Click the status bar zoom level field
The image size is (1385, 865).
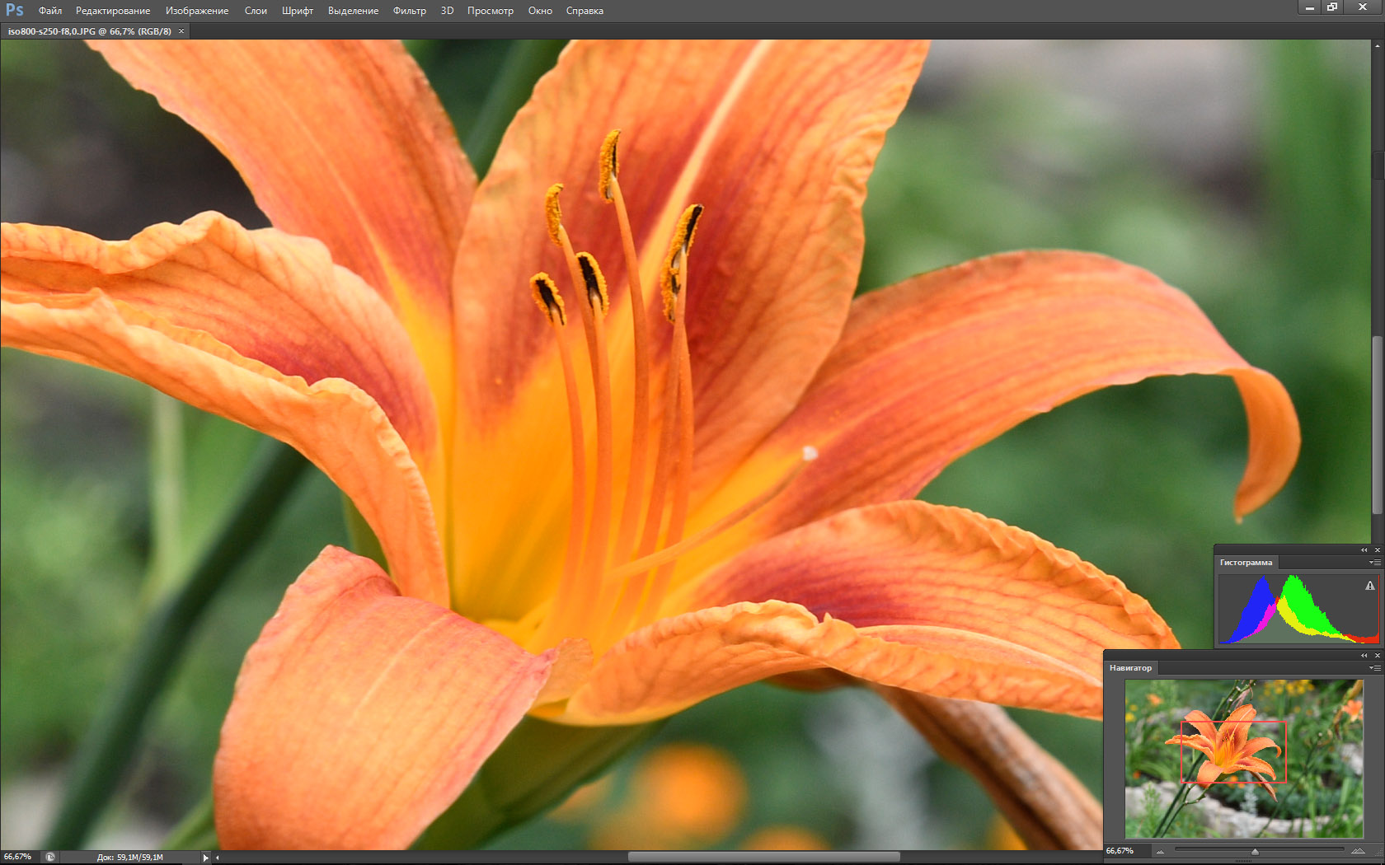18,857
